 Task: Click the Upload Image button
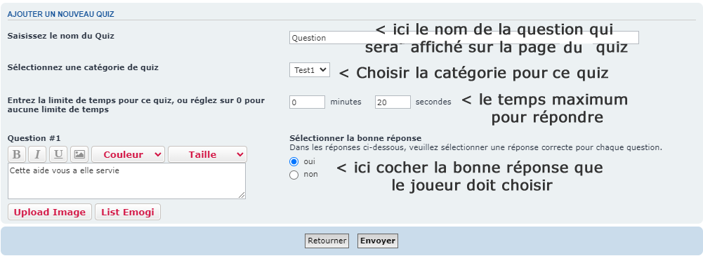click(x=50, y=212)
